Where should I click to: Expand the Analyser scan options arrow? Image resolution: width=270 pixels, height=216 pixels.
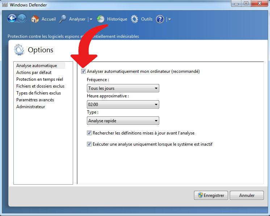coord(91,19)
